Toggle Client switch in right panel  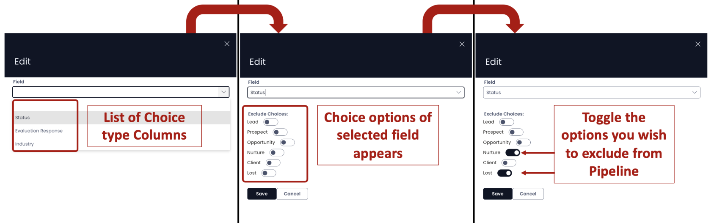coord(509,162)
